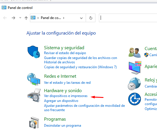Click the Panel de control title bar icon

(x=4, y=7)
